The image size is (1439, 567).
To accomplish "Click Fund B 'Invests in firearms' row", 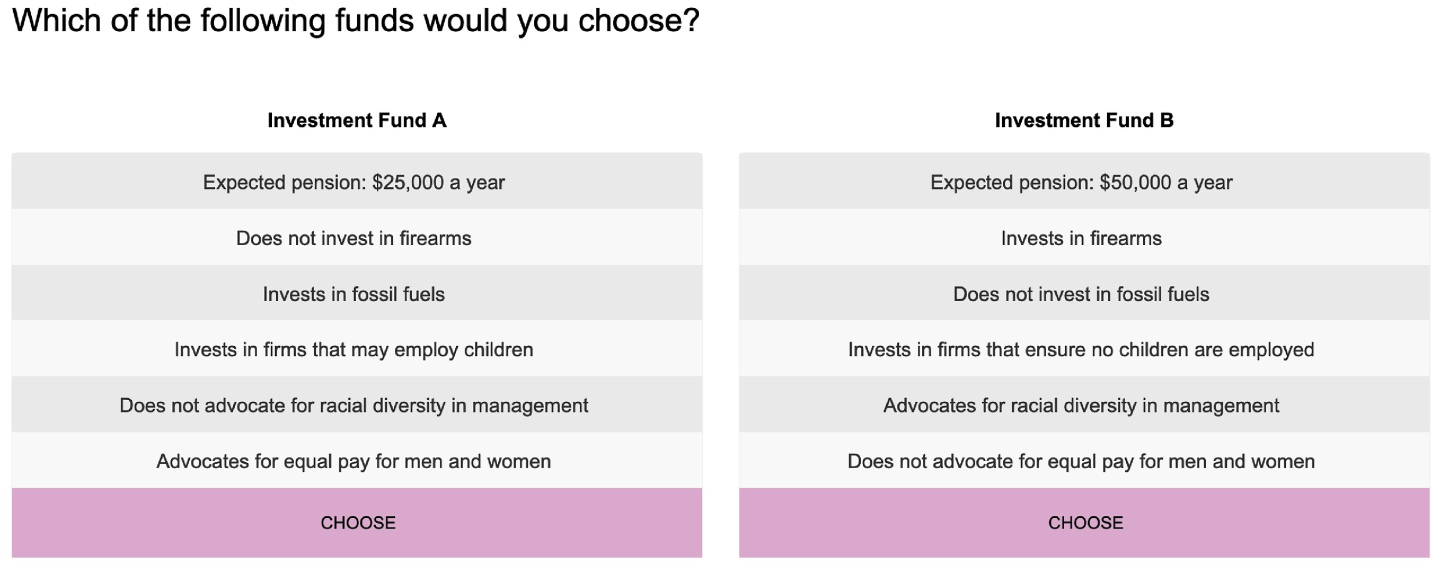I will (x=1084, y=237).
